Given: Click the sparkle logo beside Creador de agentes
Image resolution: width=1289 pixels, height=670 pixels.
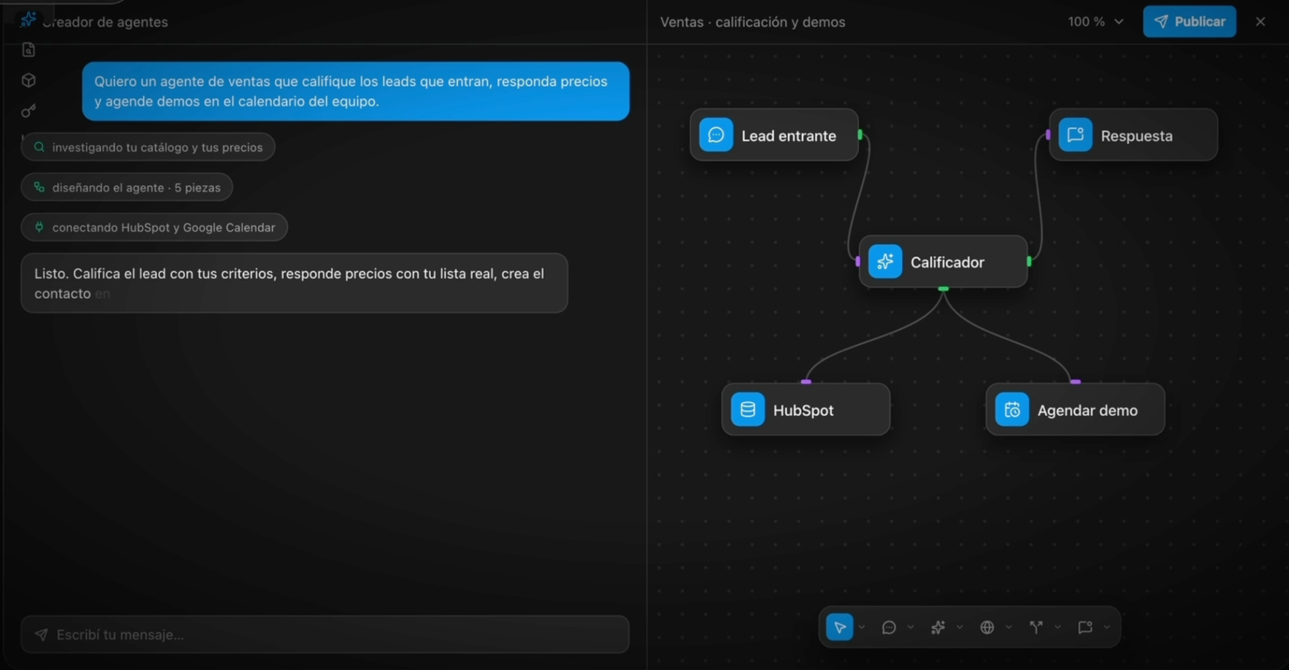Looking at the screenshot, I should 28,20.
